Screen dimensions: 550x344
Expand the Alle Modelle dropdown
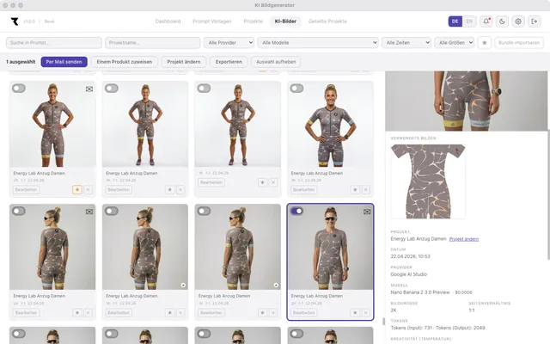pos(318,43)
